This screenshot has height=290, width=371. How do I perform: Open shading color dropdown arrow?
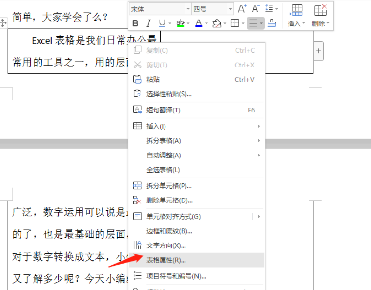click(225, 23)
